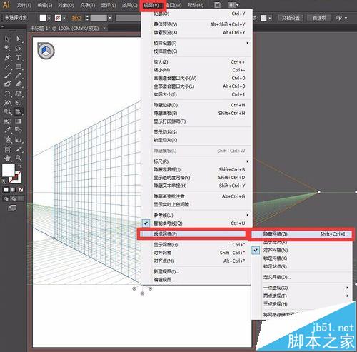Open the 效果(C) Effect menu

click(129, 5)
